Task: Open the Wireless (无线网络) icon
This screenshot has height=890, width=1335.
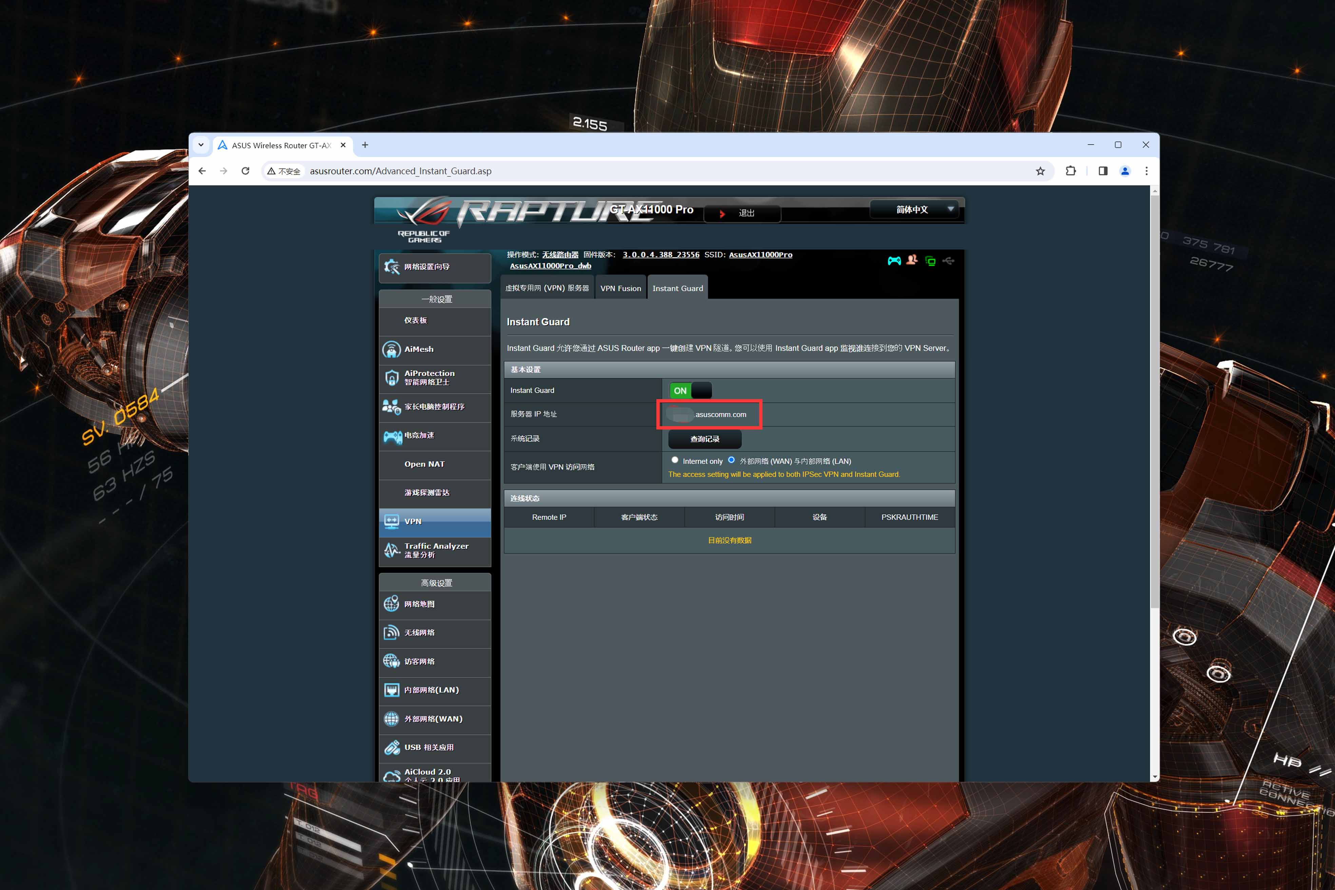Action: point(392,632)
